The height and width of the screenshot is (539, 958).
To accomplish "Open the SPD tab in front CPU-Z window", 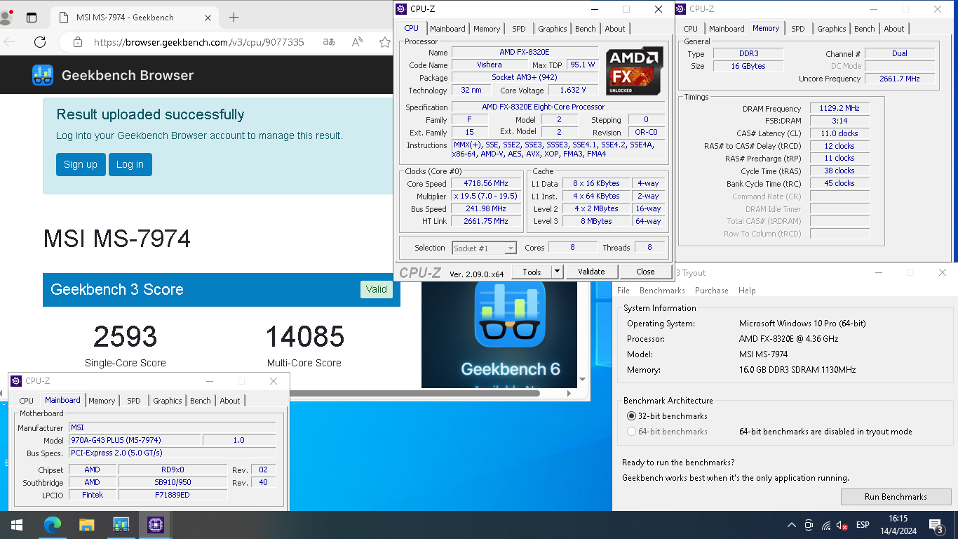I will pos(518,29).
